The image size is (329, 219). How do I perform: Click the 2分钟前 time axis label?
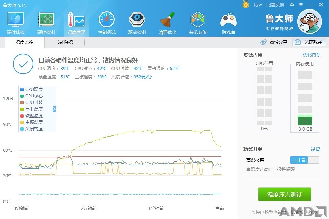click(89, 208)
